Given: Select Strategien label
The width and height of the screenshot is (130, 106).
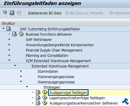Looking at the screenshot, I should [52, 87].
